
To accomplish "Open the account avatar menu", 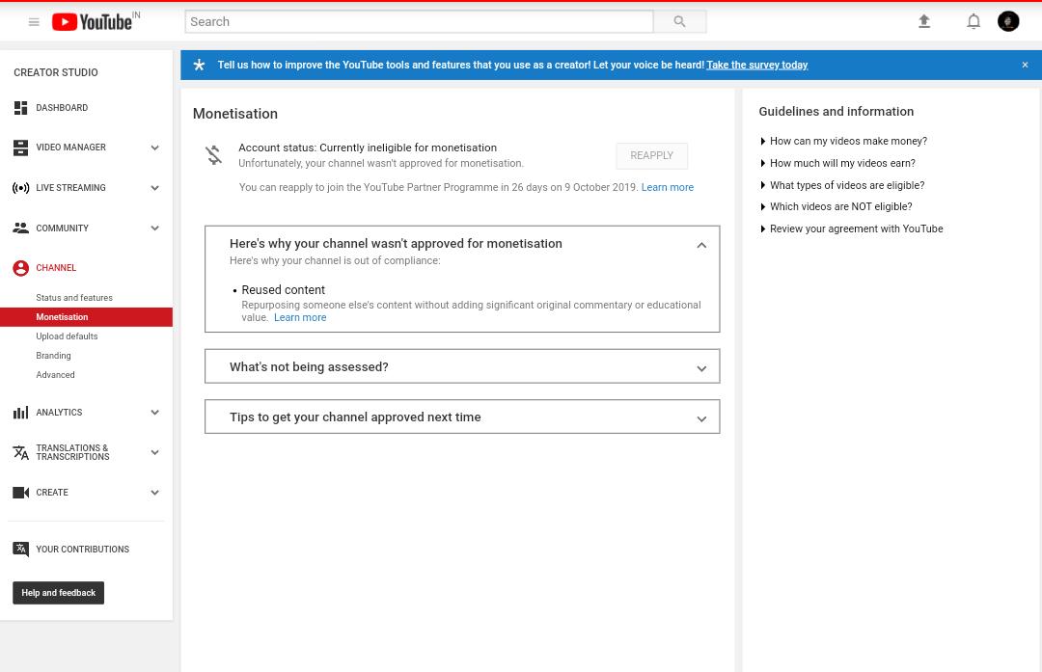I will pos(1007,21).
